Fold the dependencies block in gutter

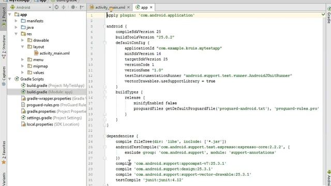[105, 136]
